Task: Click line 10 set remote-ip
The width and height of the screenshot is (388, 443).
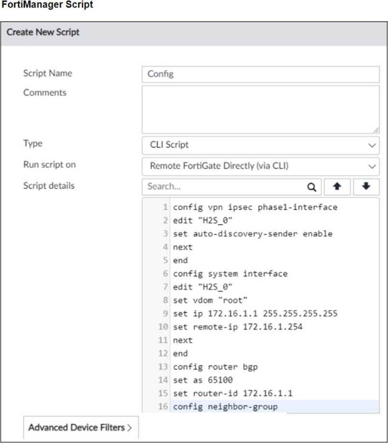Action: tap(237, 327)
